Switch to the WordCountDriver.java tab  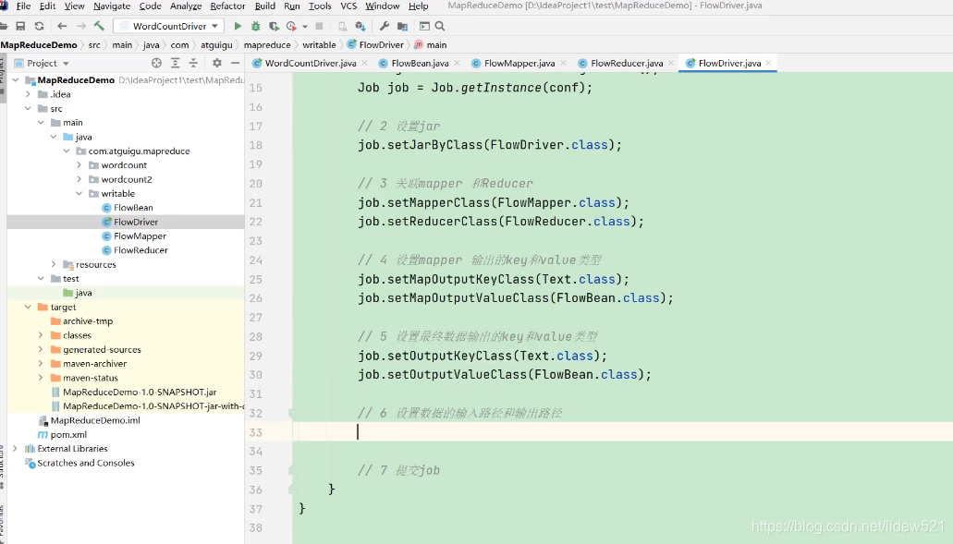coord(310,63)
